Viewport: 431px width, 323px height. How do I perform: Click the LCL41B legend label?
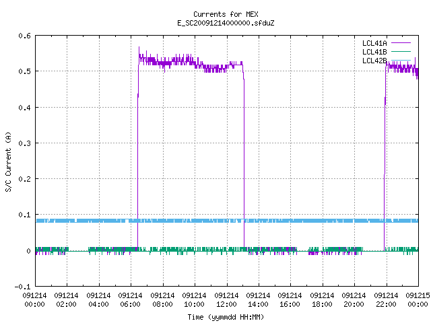click(x=374, y=52)
